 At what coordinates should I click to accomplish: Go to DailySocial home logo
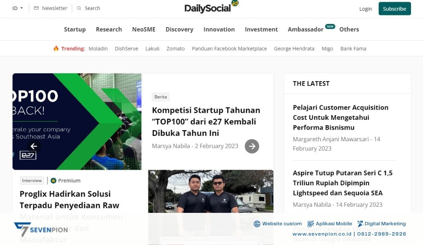click(x=211, y=7)
